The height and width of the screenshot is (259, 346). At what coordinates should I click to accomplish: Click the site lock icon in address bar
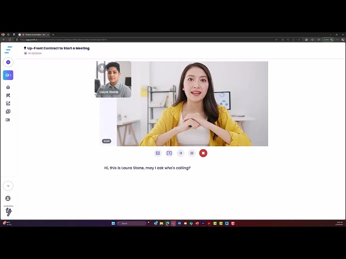point(17,39)
